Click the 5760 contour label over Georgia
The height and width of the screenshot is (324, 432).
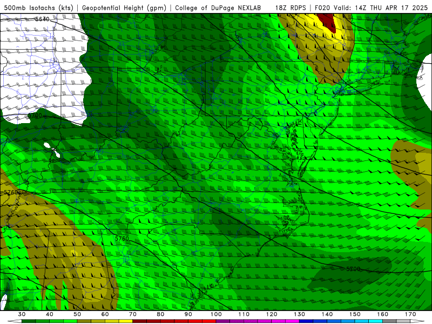click(122, 239)
